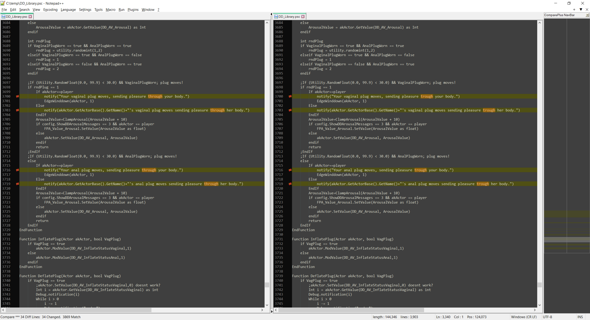Open the Window menu

(x=148, y=10)
